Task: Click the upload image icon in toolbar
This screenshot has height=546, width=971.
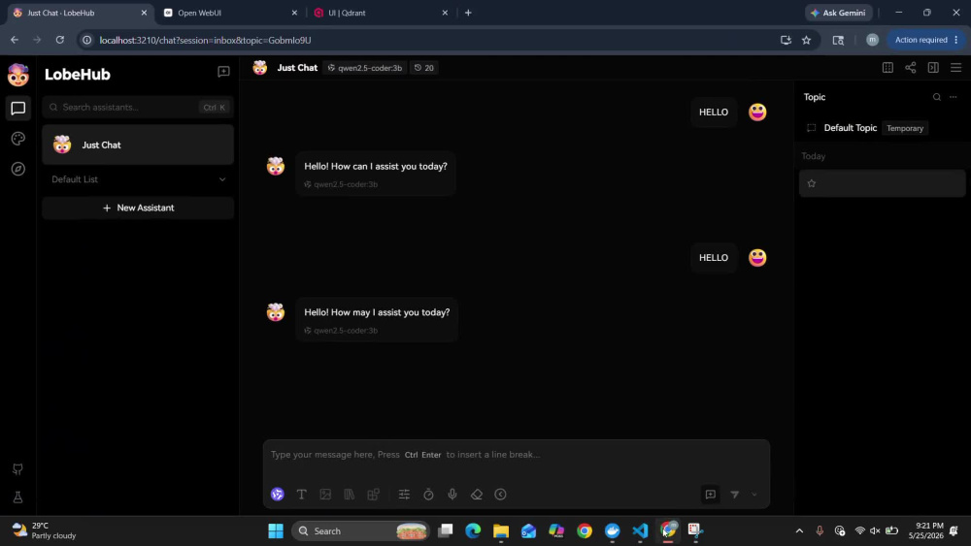Action: coord(325,494)
